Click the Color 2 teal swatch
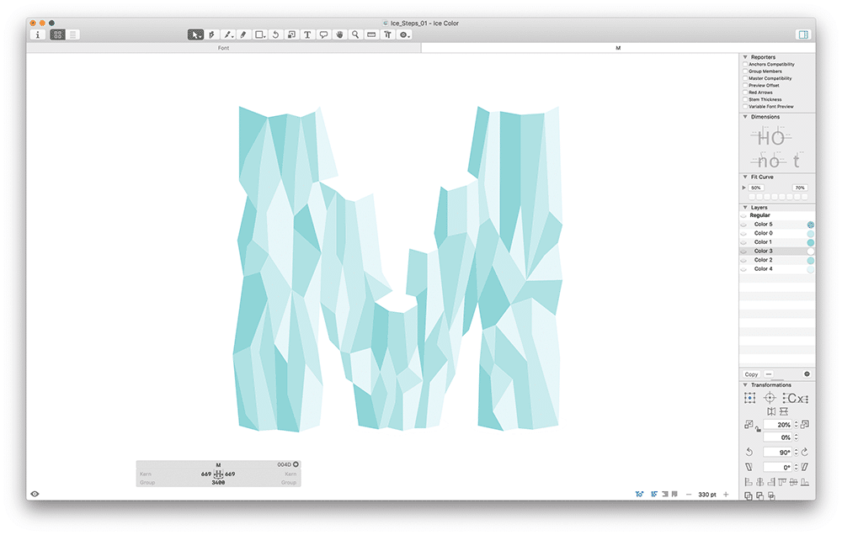Viewport: 842px width, 535px height. pyautogui.click(x=810, y=260)
